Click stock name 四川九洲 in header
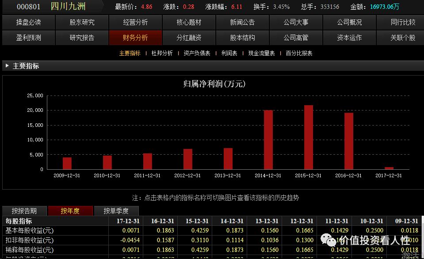 pyautogui.click(x=68, y=6)
